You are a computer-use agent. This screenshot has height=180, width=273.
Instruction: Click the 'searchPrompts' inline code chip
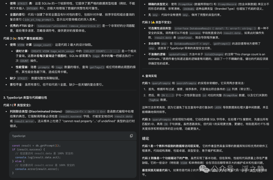(x=186, y=83)
